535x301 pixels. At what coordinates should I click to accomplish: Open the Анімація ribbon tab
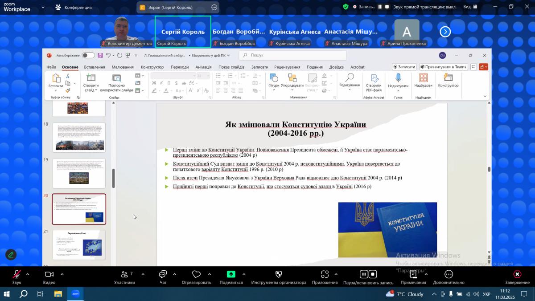click(203, 67)
